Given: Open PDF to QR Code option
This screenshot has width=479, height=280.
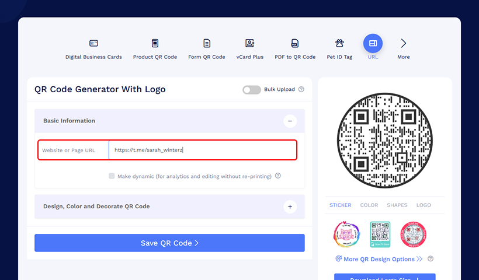Looking at the screenshot, I should (x=295, y=43).
